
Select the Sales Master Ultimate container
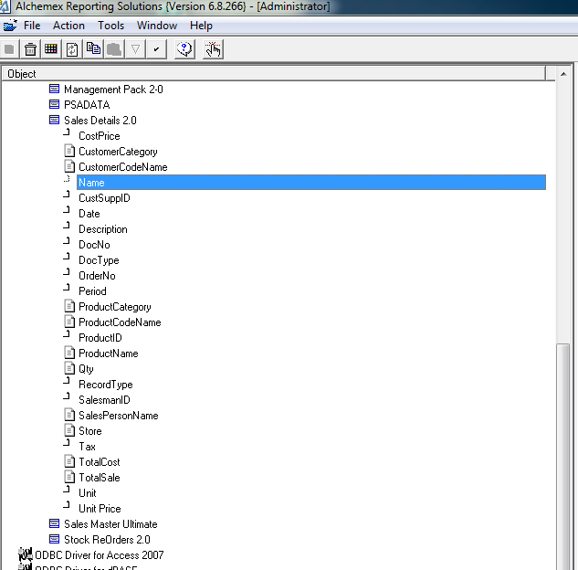point(110,524)
